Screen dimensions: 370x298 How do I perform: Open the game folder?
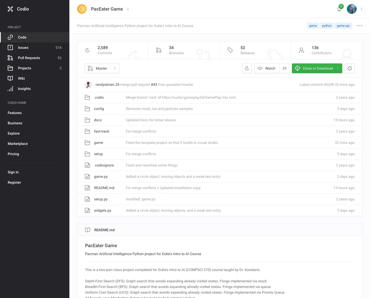click(x=98, y=143)
